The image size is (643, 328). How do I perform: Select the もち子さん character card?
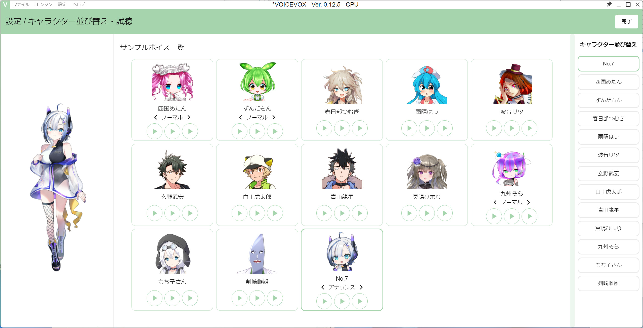click(172, 270)
